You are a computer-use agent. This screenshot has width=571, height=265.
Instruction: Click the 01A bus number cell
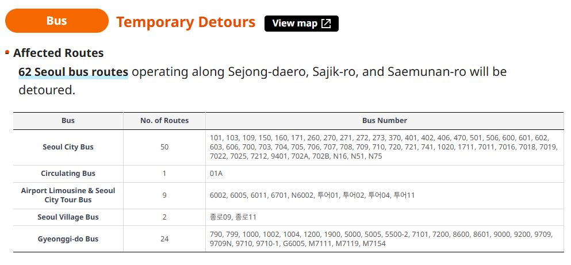click(x=217, y=174)
